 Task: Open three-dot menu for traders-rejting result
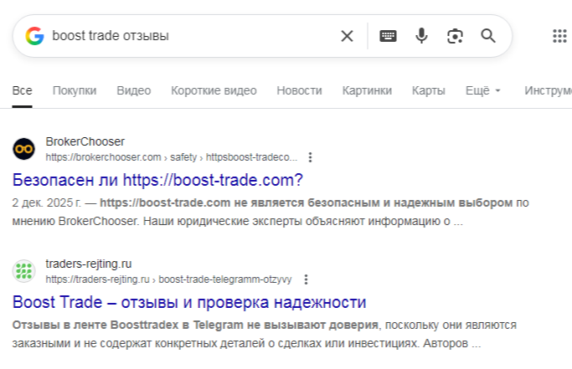[306, 279]
